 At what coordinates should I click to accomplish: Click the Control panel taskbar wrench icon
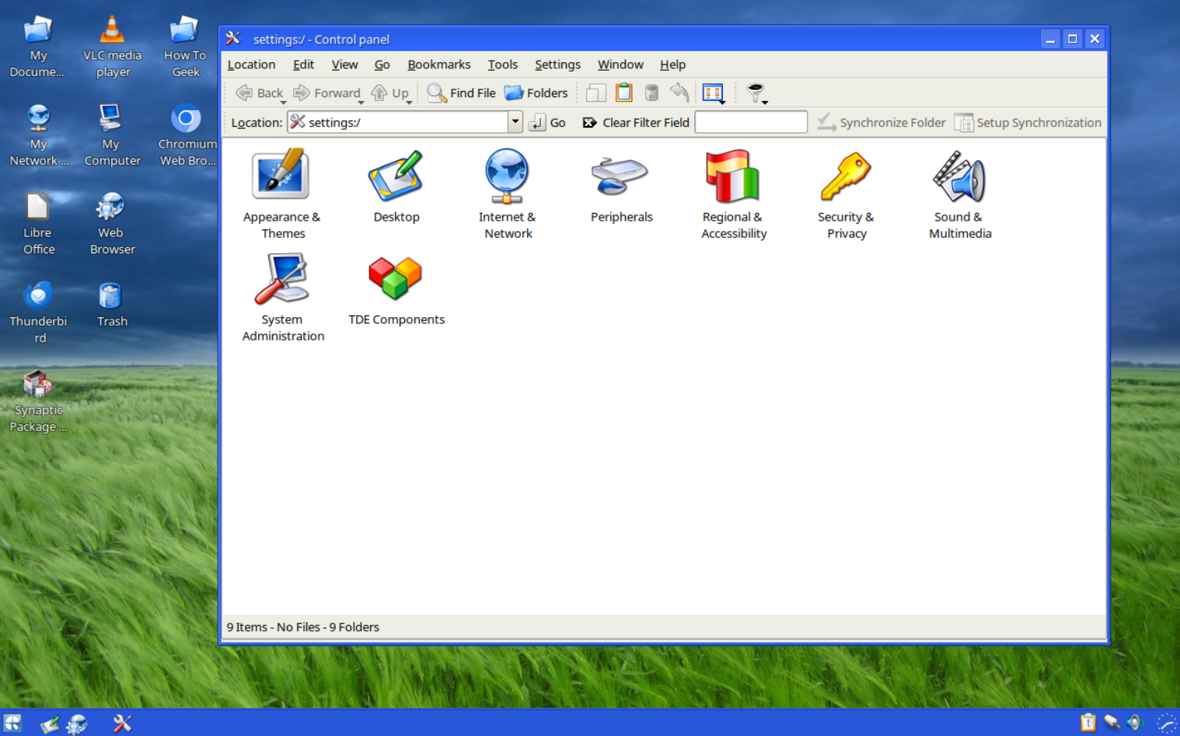click(x=122, y=724)
